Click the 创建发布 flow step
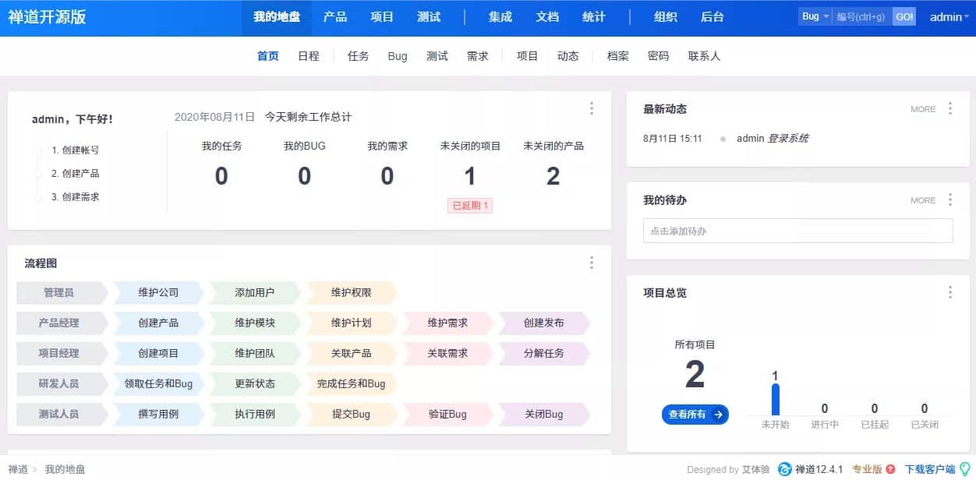Viewport: 976px width, 480px height. pos(543,323)
